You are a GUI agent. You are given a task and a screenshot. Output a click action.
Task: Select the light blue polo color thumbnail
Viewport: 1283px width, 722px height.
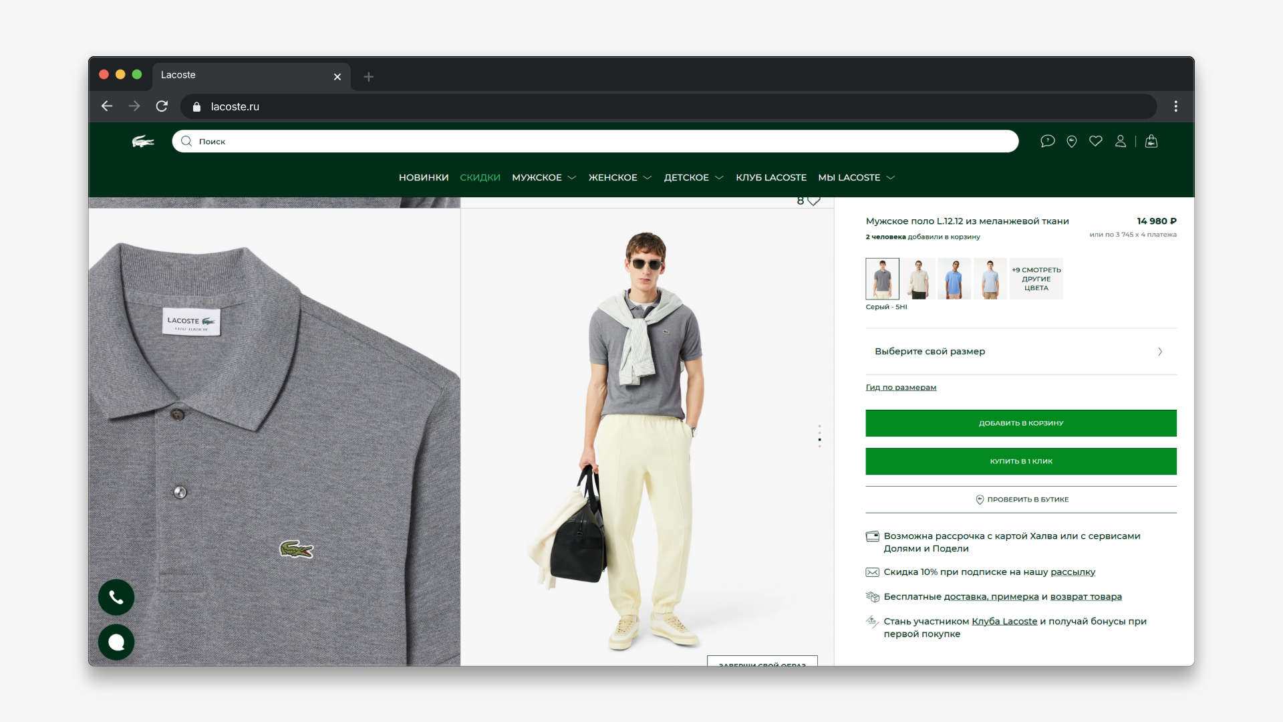point(990,279)
